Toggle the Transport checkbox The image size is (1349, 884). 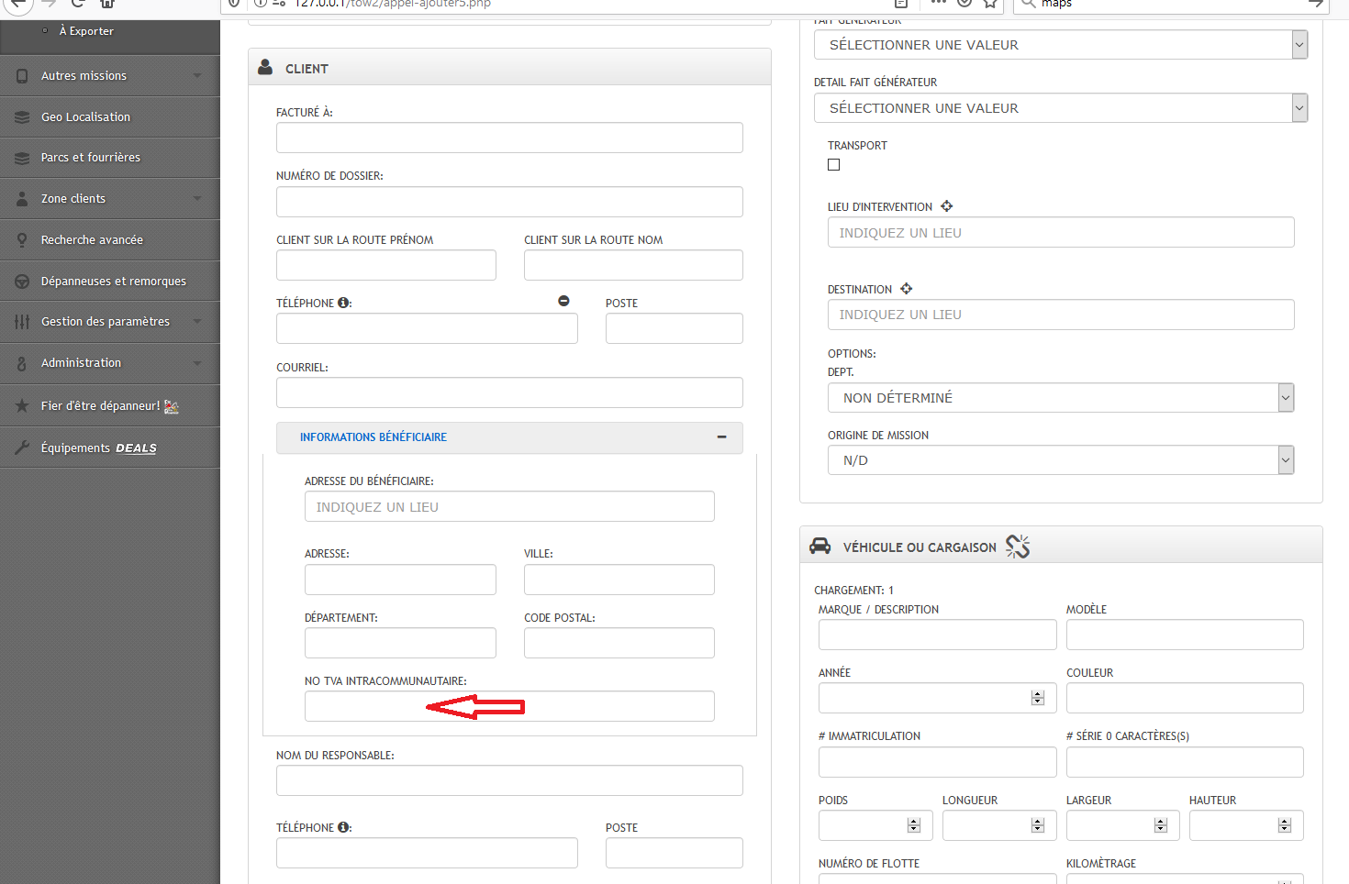coord(833,165)
